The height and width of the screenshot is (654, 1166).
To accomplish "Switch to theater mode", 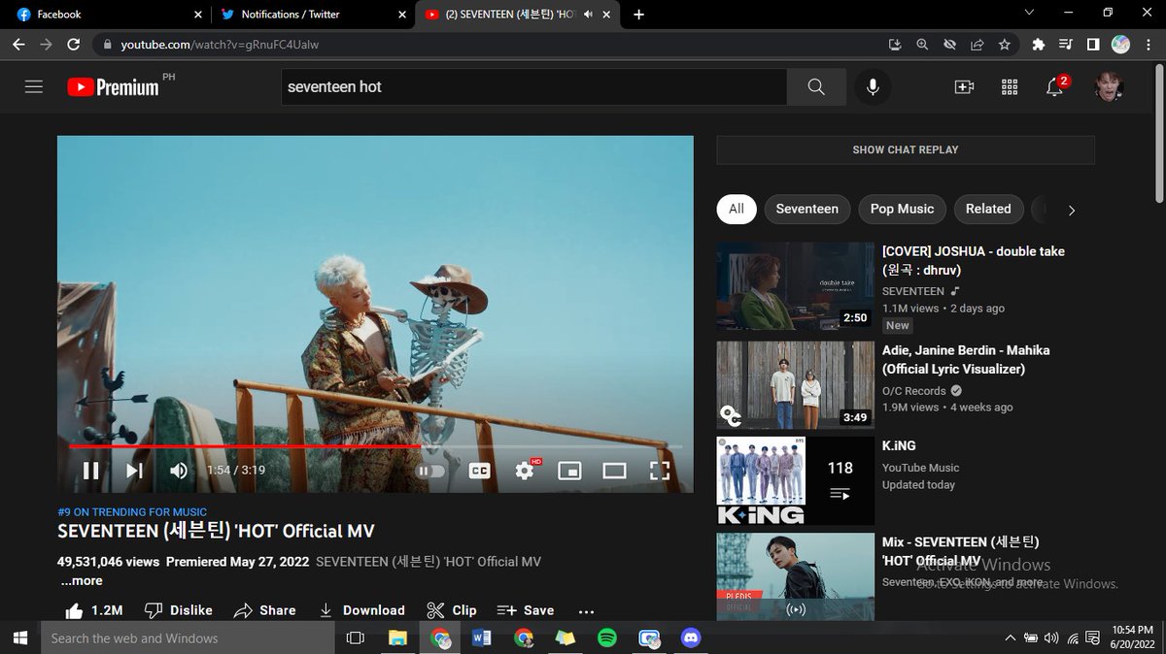I will tap(614, 471).
